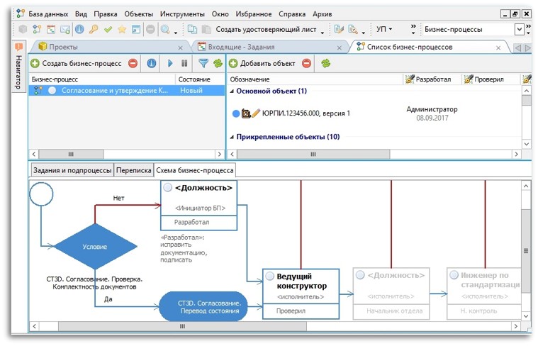Click the yellow star favorites icon
This screenshot has height=346, width=538.
(x=122, y=30)
